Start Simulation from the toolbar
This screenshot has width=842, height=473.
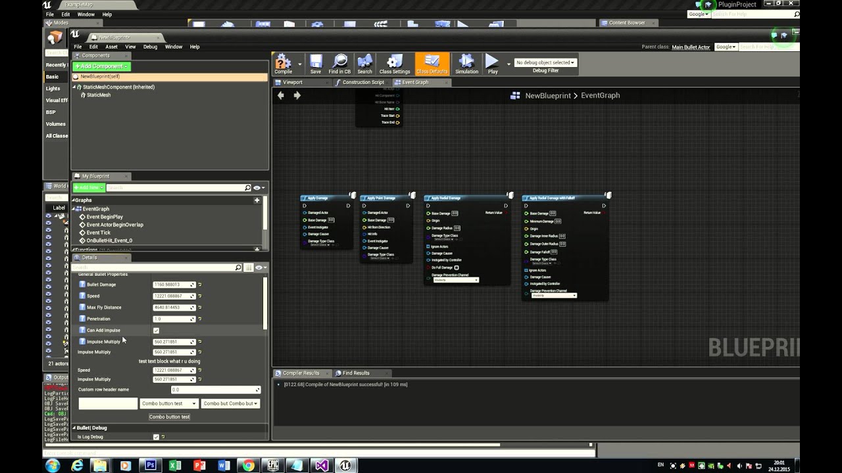(x=466, y=64)
